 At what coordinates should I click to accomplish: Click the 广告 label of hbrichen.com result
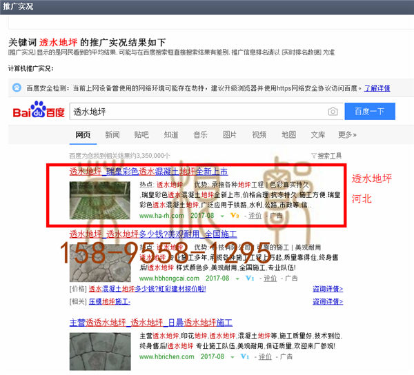tap(286, 357)
